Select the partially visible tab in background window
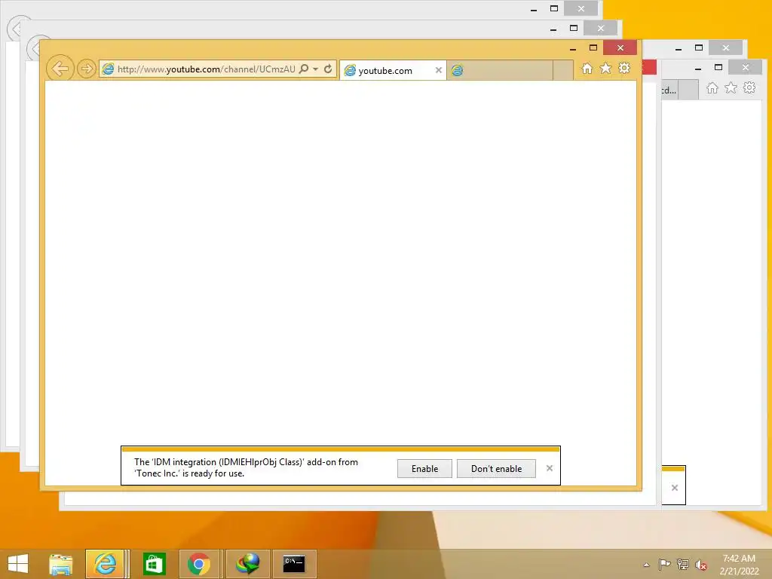Screen dimensions: 772x579 click(669, 90)
